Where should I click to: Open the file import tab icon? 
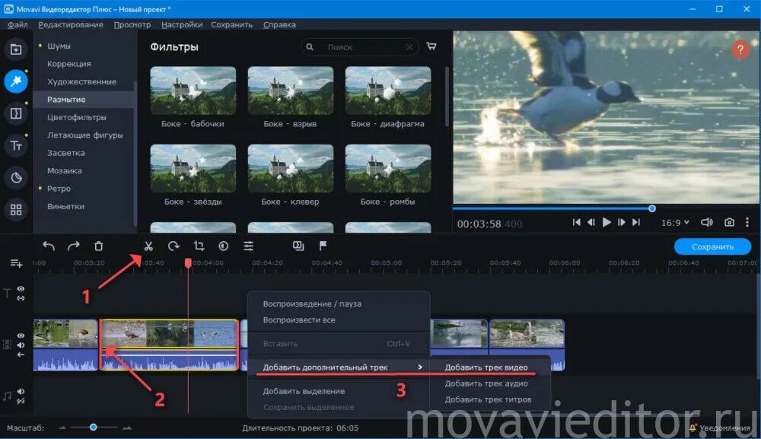click(15, 49)
